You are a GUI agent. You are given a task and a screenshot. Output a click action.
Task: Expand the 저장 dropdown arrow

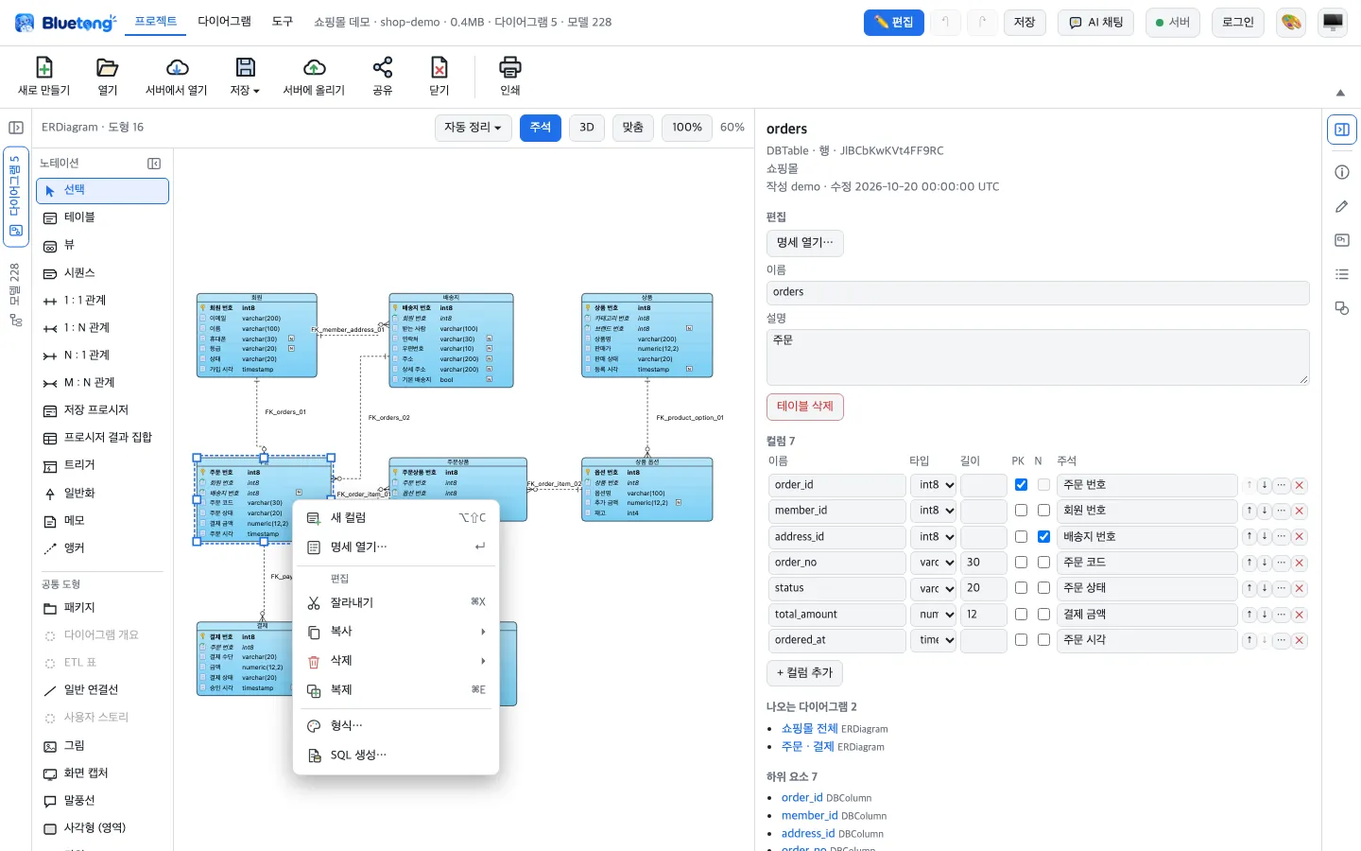pyautogui.click(x=256, y=91)
